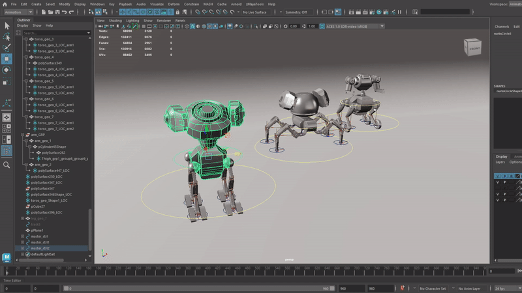Activate the Scale tool in toolbox
Screen dimensions: 522x293
point(7,81)
